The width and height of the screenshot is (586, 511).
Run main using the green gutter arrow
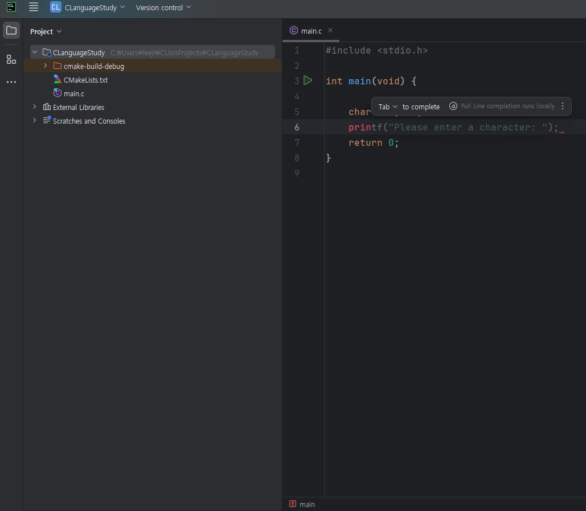tap(308, 81)
